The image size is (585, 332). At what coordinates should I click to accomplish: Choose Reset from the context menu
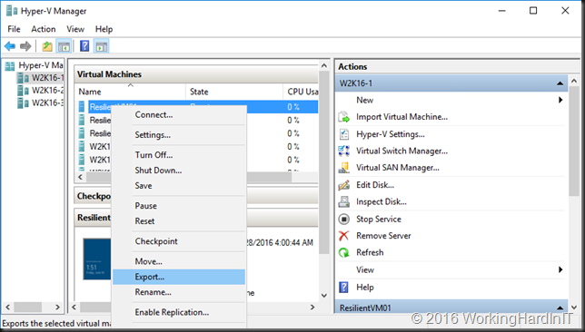179,221
